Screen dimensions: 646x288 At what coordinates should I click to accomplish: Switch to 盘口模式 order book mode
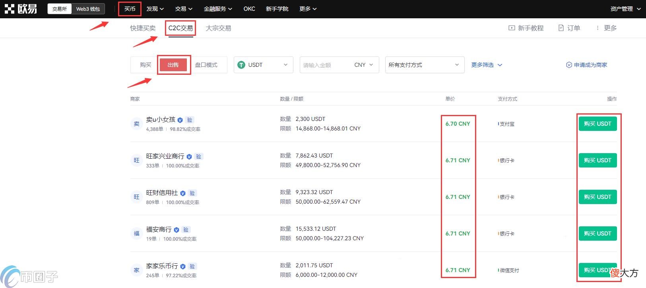click(206, 65)
